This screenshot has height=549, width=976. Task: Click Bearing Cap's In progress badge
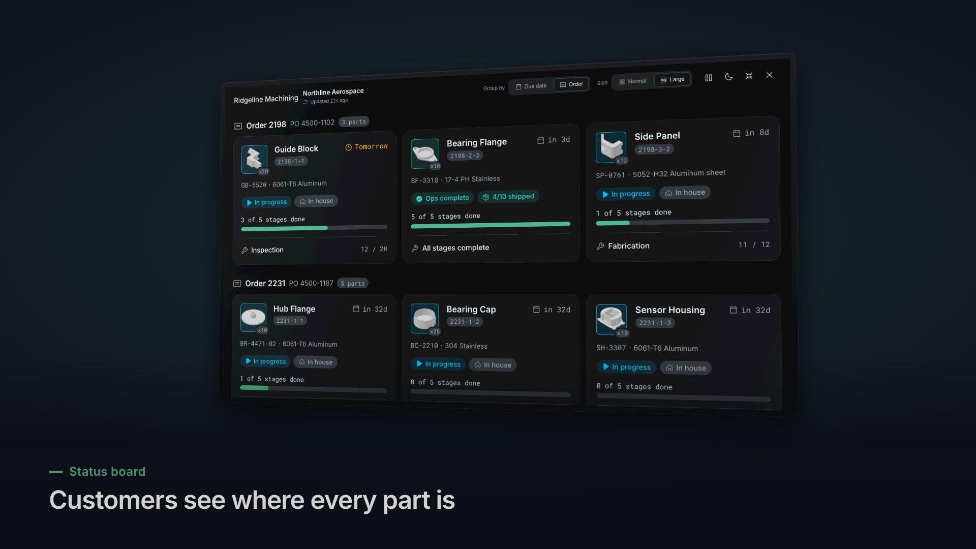click(x=438, y=364)
